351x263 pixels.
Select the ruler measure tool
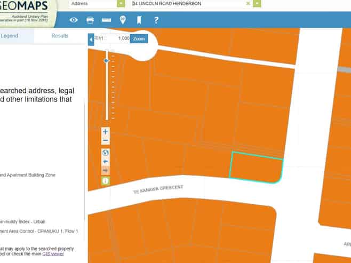[x=106, y=20]
